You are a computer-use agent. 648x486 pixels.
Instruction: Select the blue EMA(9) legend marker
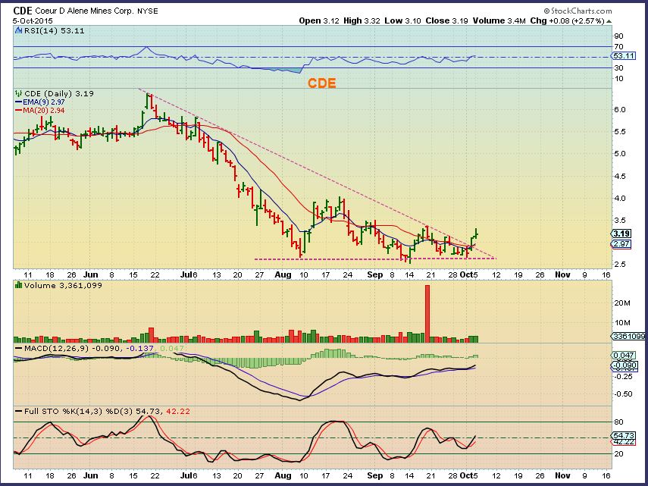pyautogui.click(x=20, y=101)
